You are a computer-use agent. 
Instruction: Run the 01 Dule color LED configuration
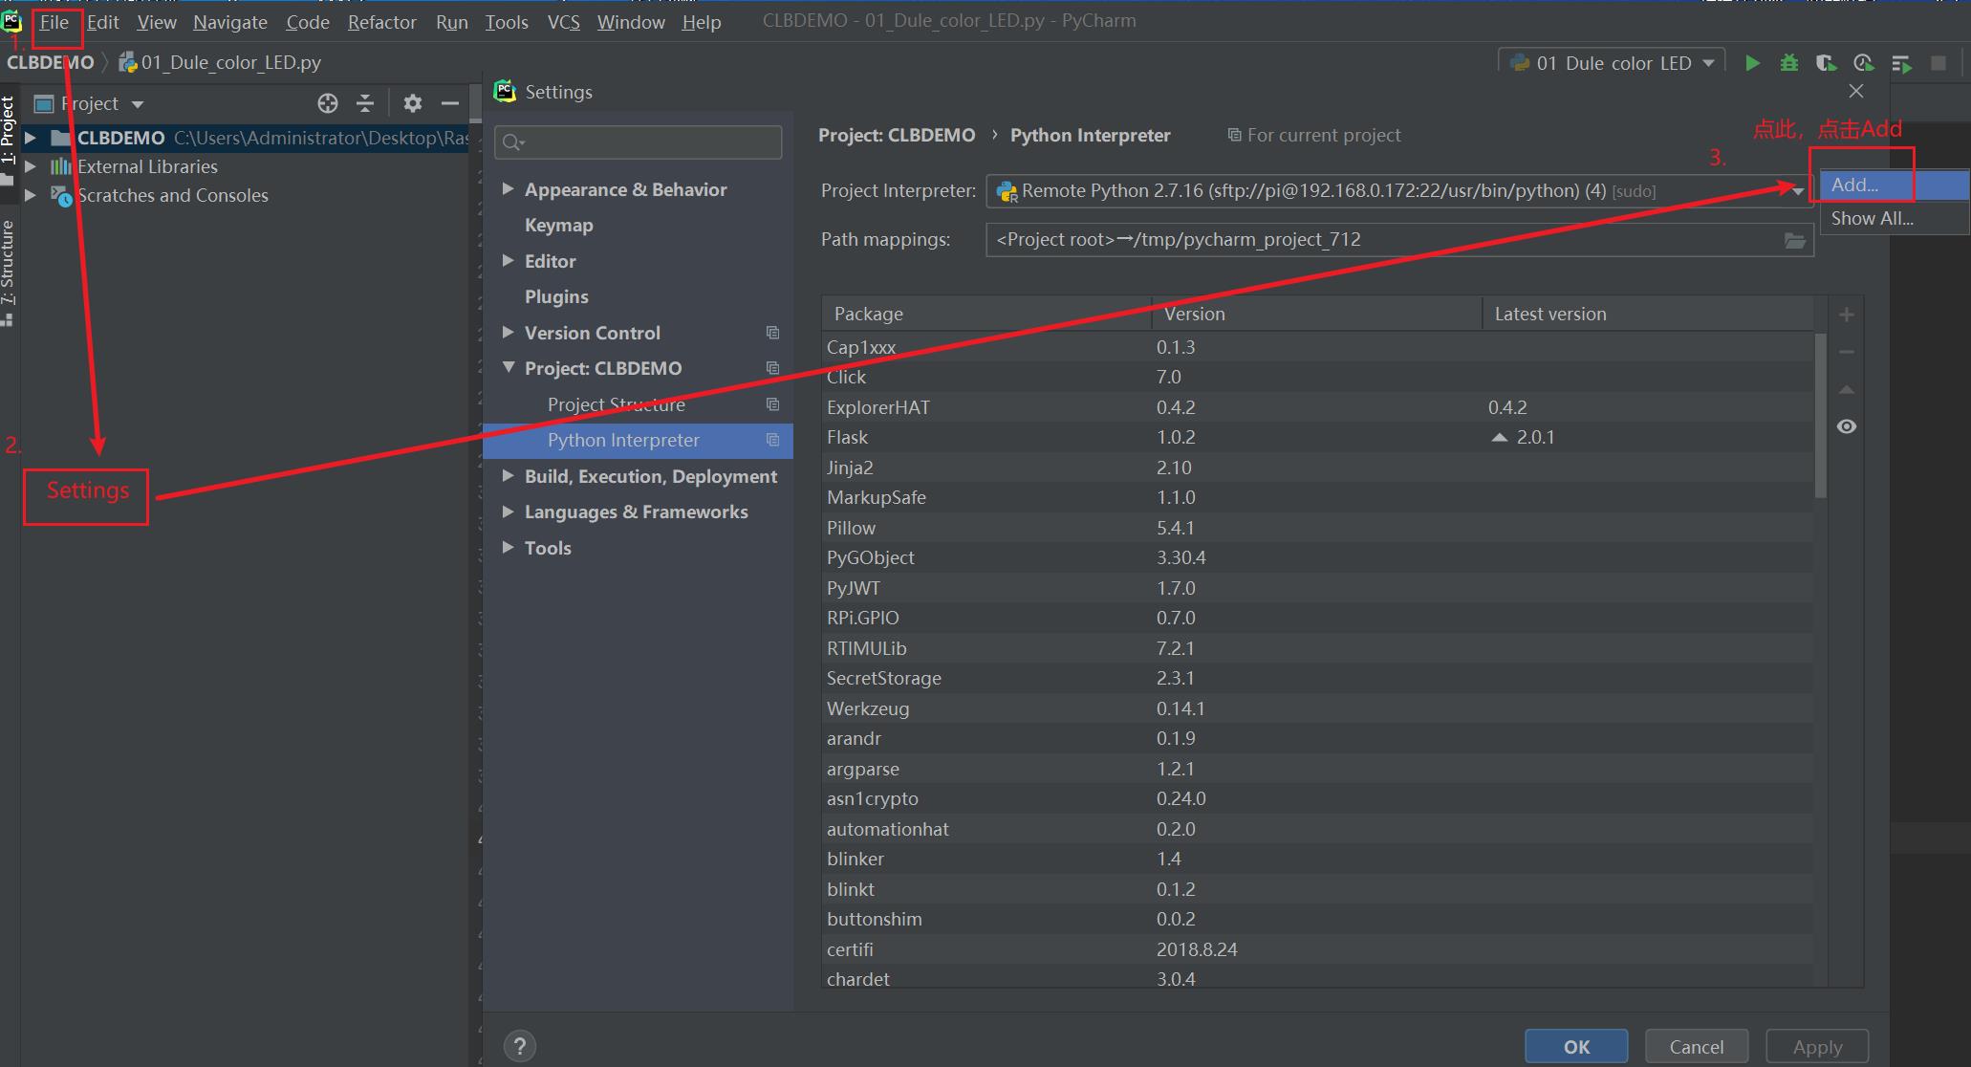pos(1752,63)
